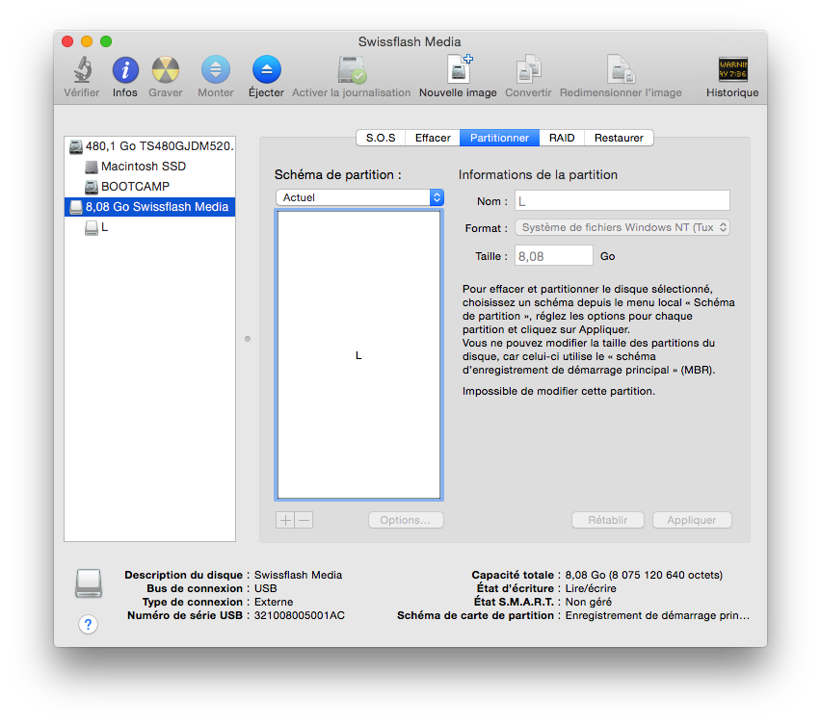Click Redimensionner l'image icon
This screenshot has height=724, width=821.
621,69
